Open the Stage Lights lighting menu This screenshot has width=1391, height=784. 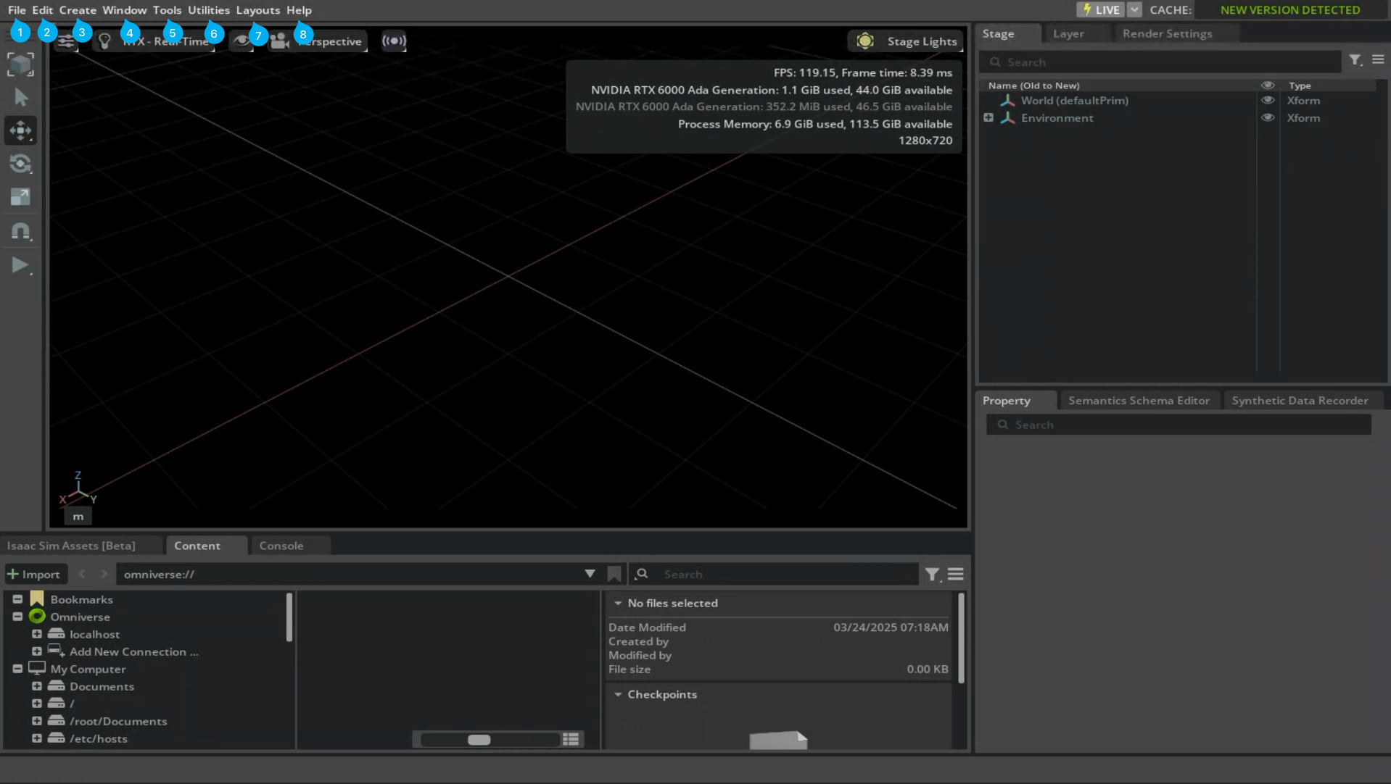(x=906, y=41)
